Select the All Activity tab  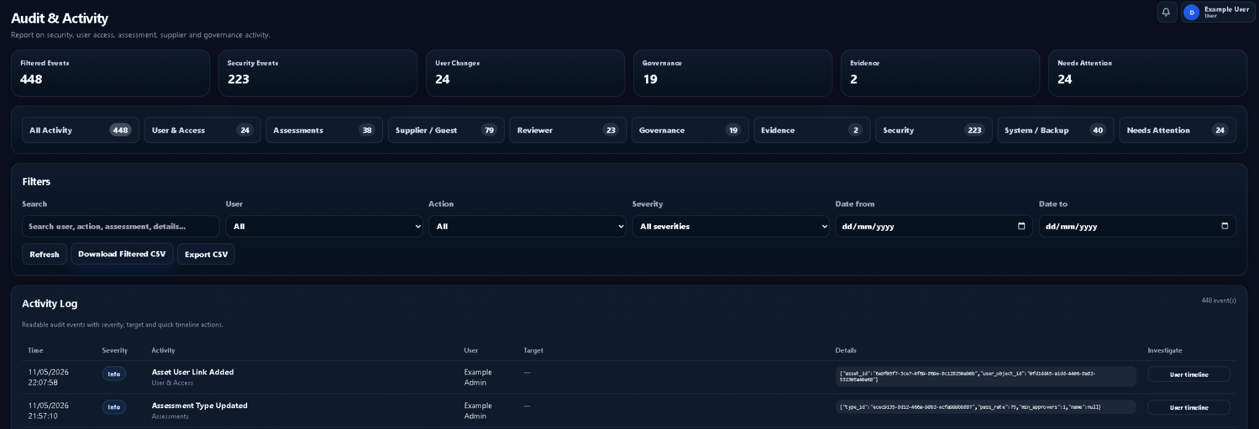coord(81,130)
